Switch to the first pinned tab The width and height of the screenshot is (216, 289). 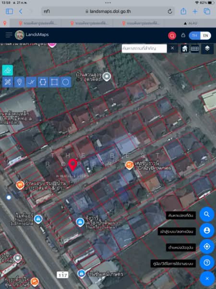[5, 23]
